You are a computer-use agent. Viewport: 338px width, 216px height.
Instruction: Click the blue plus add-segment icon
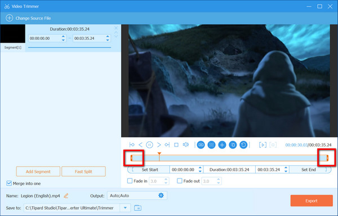222,145
